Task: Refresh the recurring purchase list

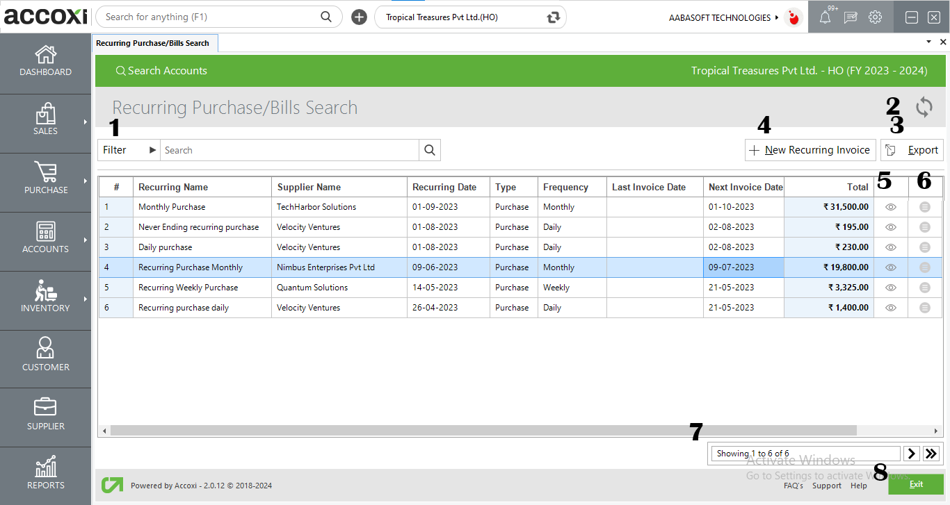Action: pyautogui.click(x=924, y=107)
